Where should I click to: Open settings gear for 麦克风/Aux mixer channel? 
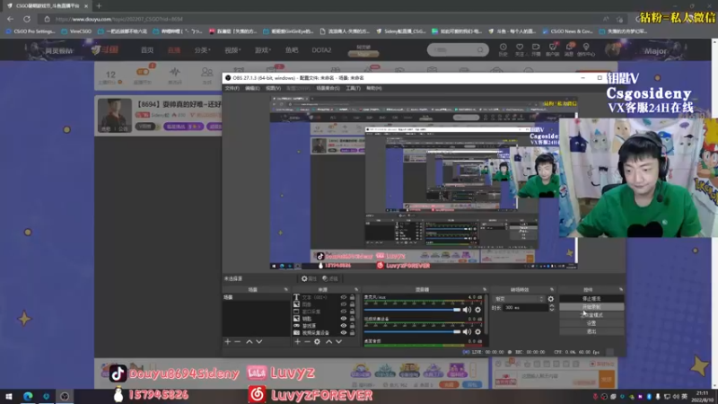point(478,310)
